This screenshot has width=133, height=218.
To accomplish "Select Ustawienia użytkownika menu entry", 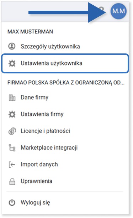I will pos(65,63).
